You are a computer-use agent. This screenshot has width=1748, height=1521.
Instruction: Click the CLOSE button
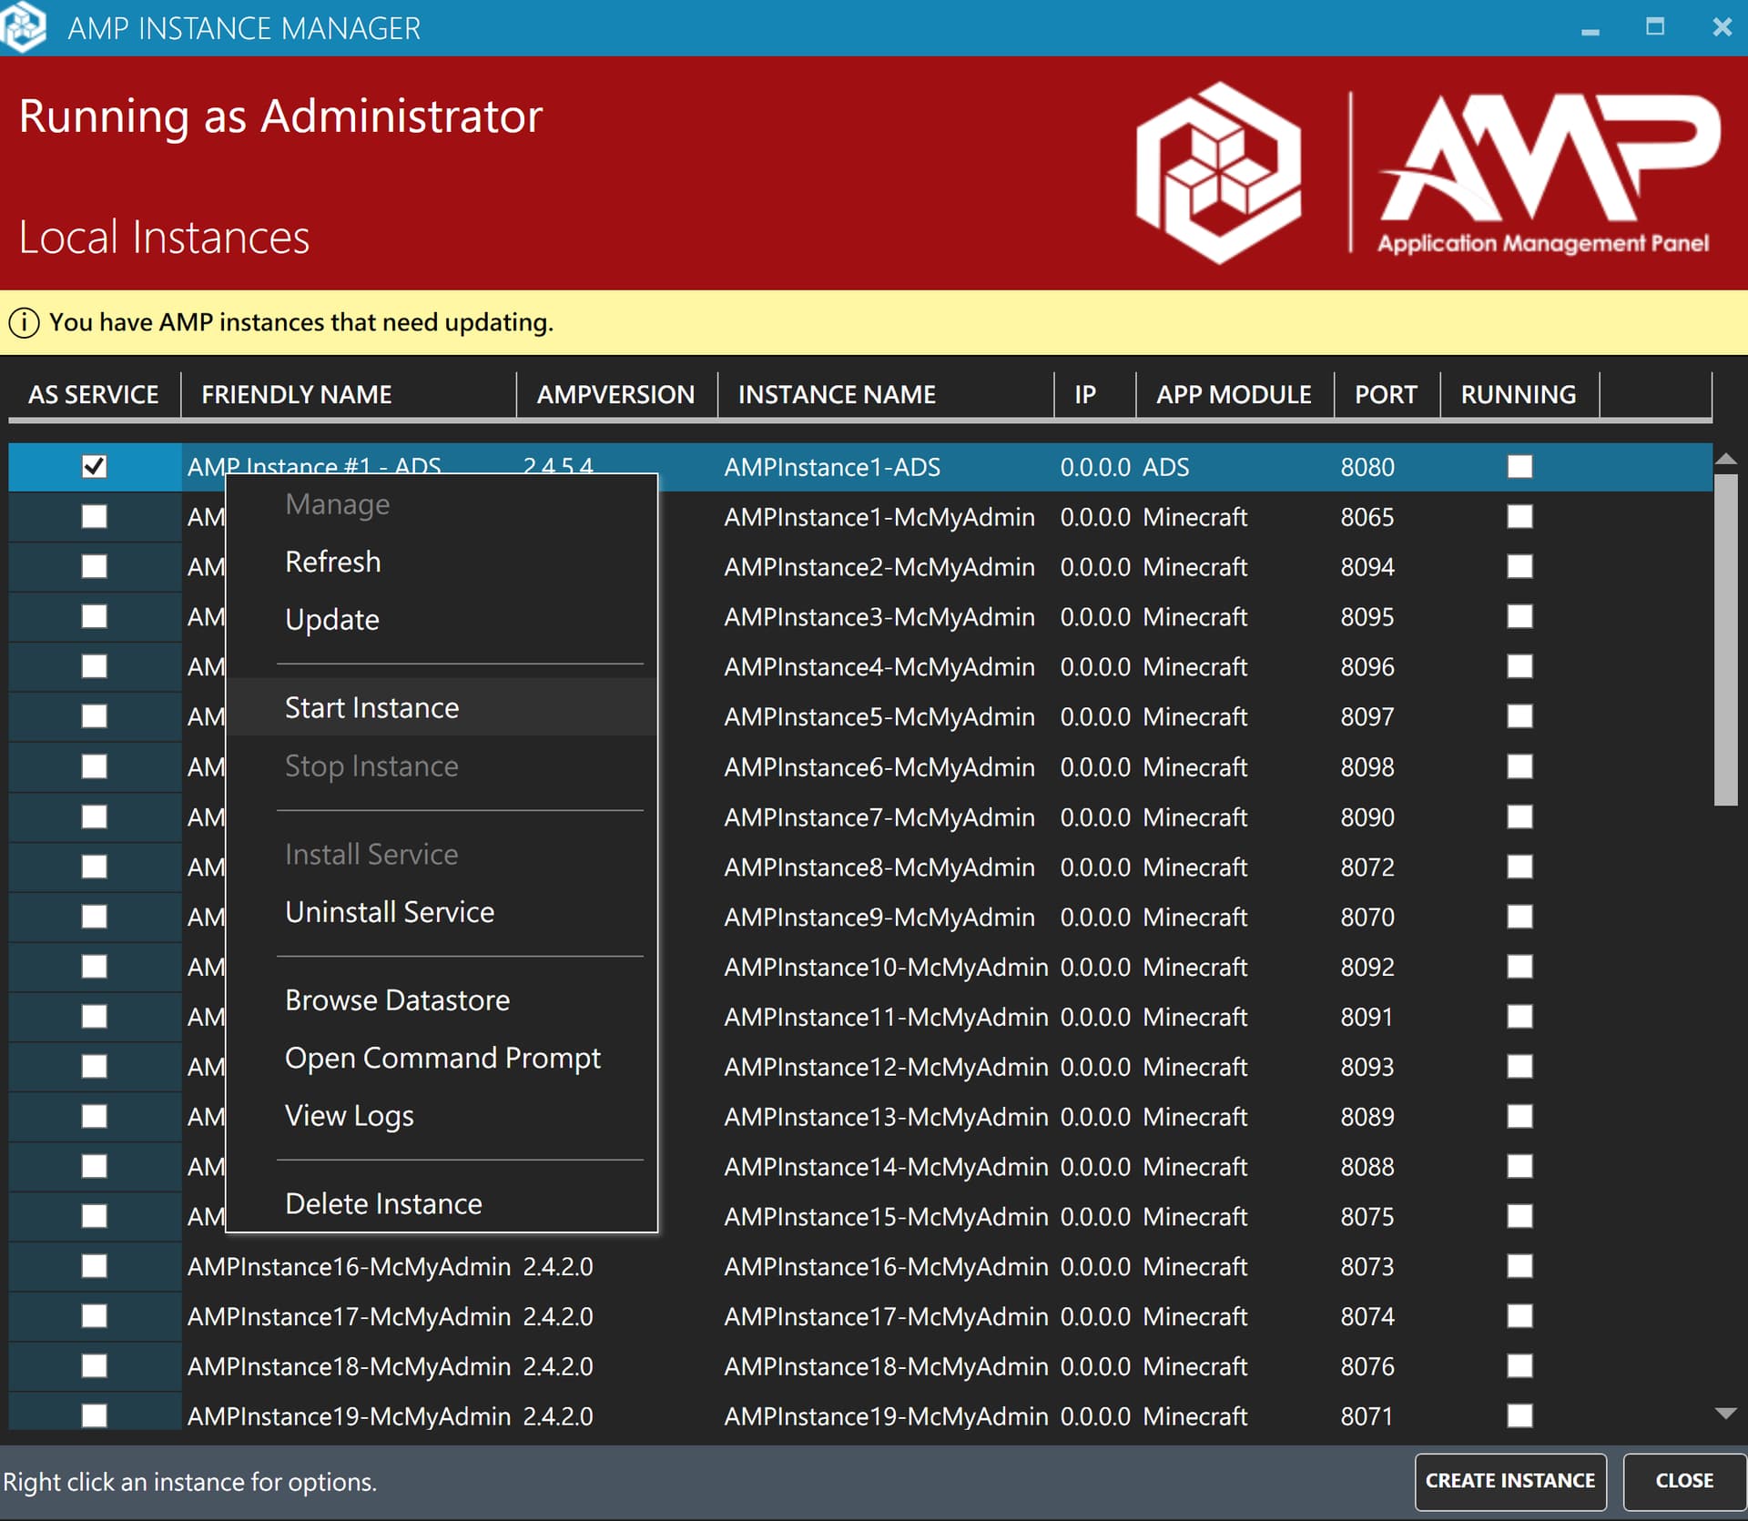[1684, 1481]
